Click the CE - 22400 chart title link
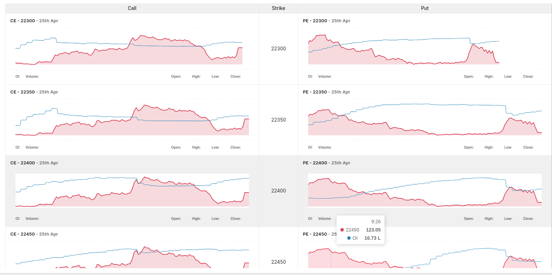Screen dimensions: 552x275 (x=22, y=163)
